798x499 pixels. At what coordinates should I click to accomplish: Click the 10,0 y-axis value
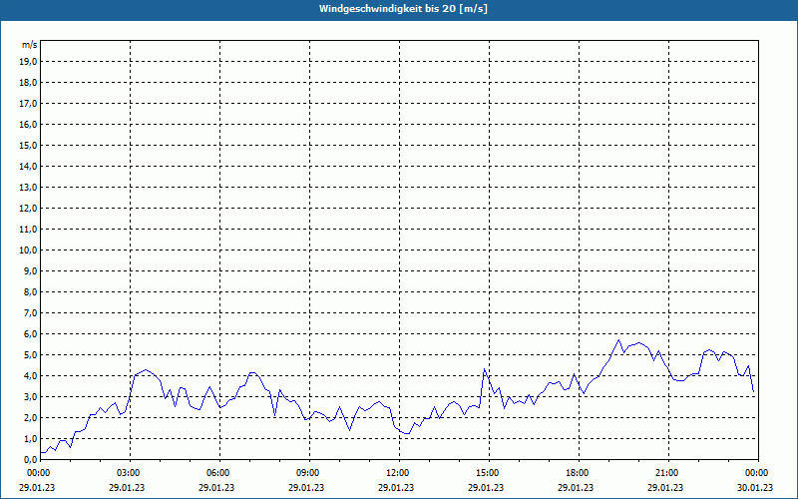(x=29, y=249)
